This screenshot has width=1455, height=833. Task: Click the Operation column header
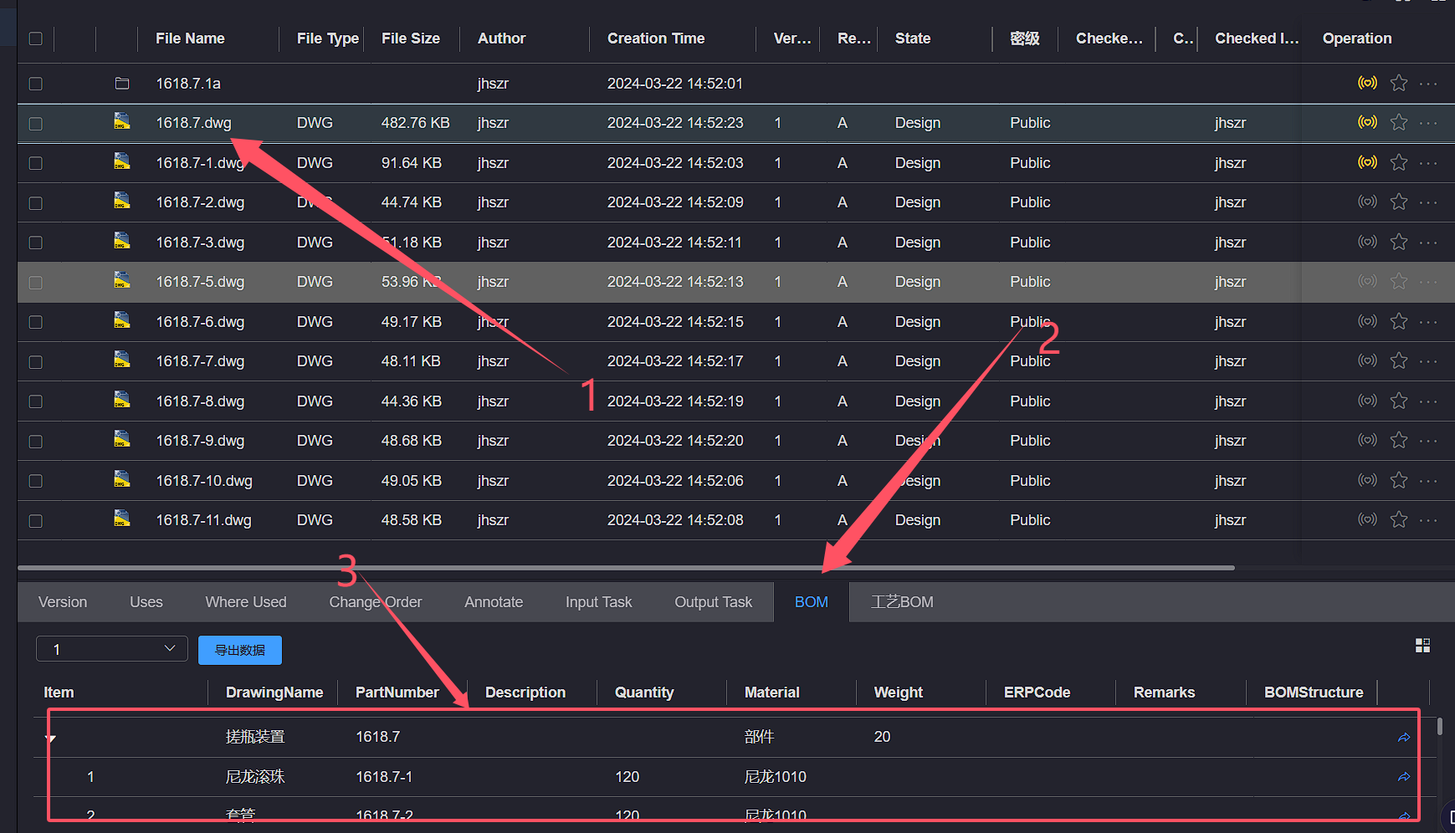[x=1357, y=38]
